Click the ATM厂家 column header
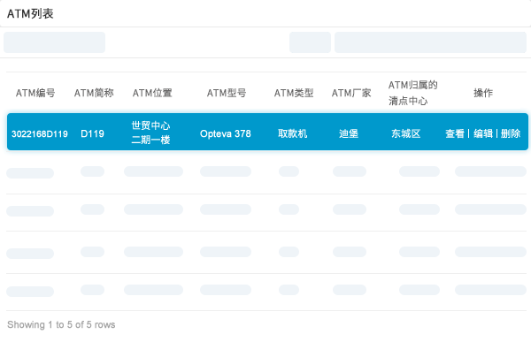 (x=351, y=93)
